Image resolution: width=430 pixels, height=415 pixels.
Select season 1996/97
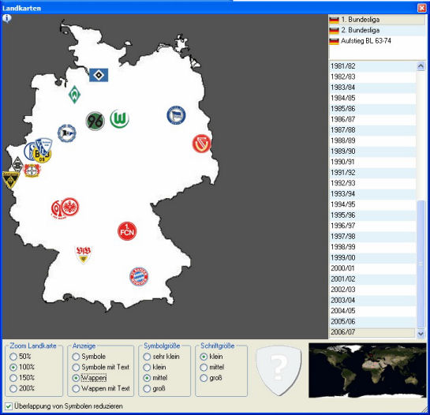tap(372, 226)
